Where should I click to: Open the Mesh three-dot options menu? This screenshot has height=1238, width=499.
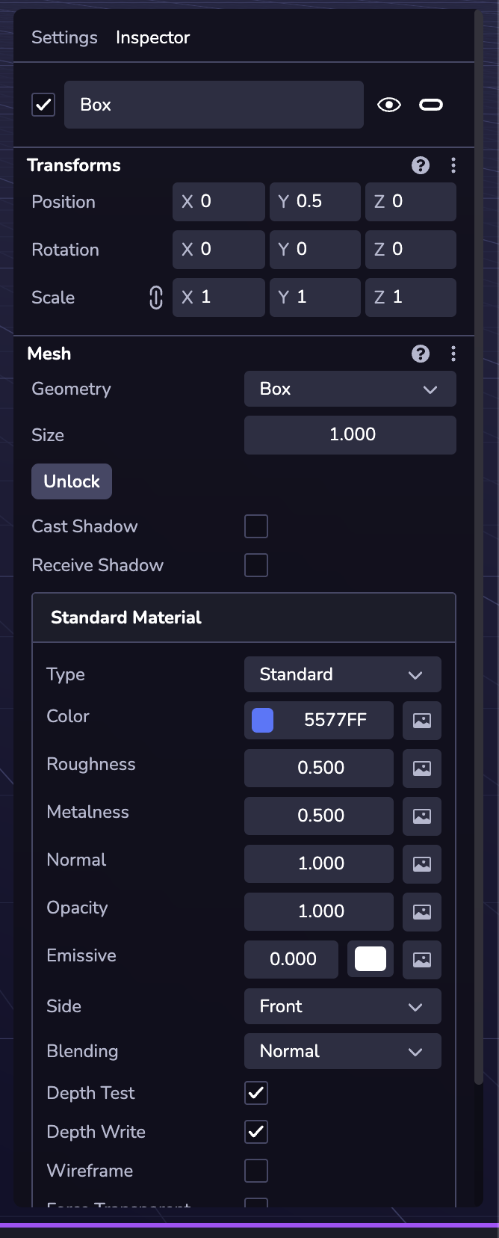coord(453,354)
